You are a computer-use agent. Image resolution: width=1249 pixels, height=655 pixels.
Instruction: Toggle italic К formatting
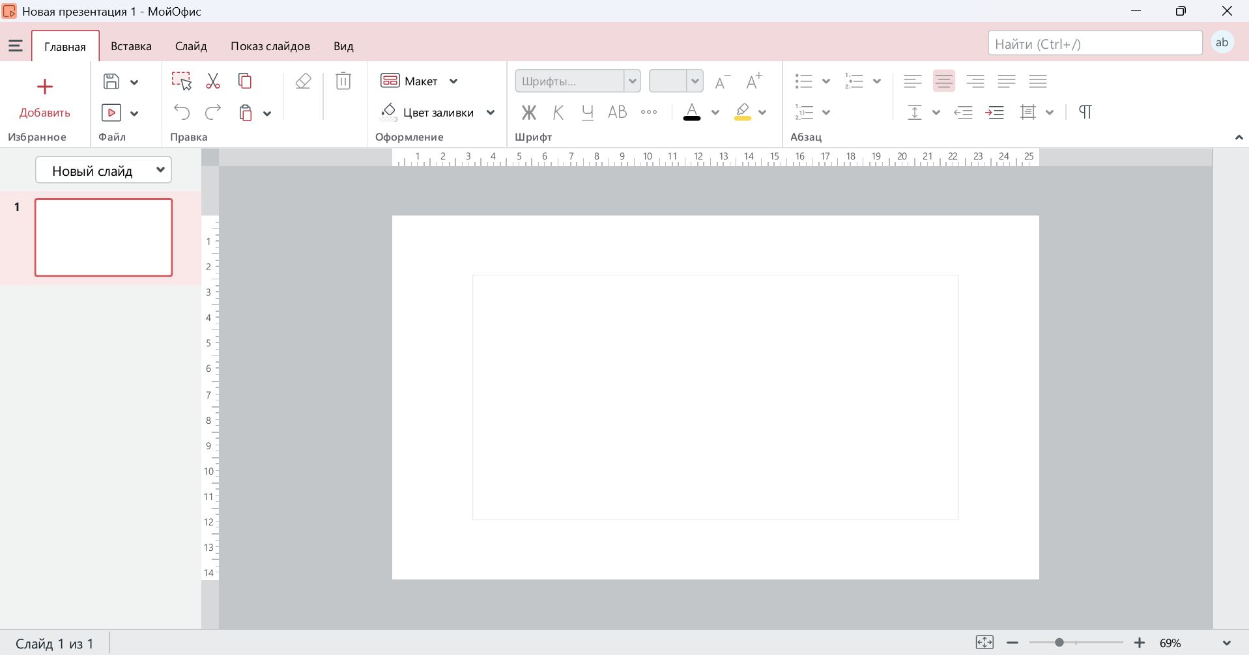coord(558,112)
